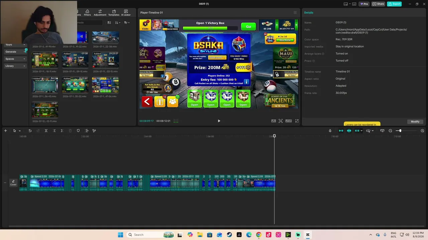Switch to the Details tab
Viewport: 428px width, 240px height.
[309, 13]
